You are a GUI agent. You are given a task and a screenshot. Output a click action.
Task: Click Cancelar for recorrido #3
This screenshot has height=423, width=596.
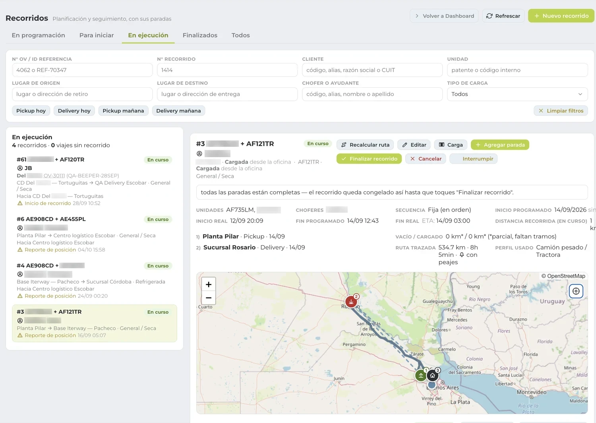(x=426, y=159)
